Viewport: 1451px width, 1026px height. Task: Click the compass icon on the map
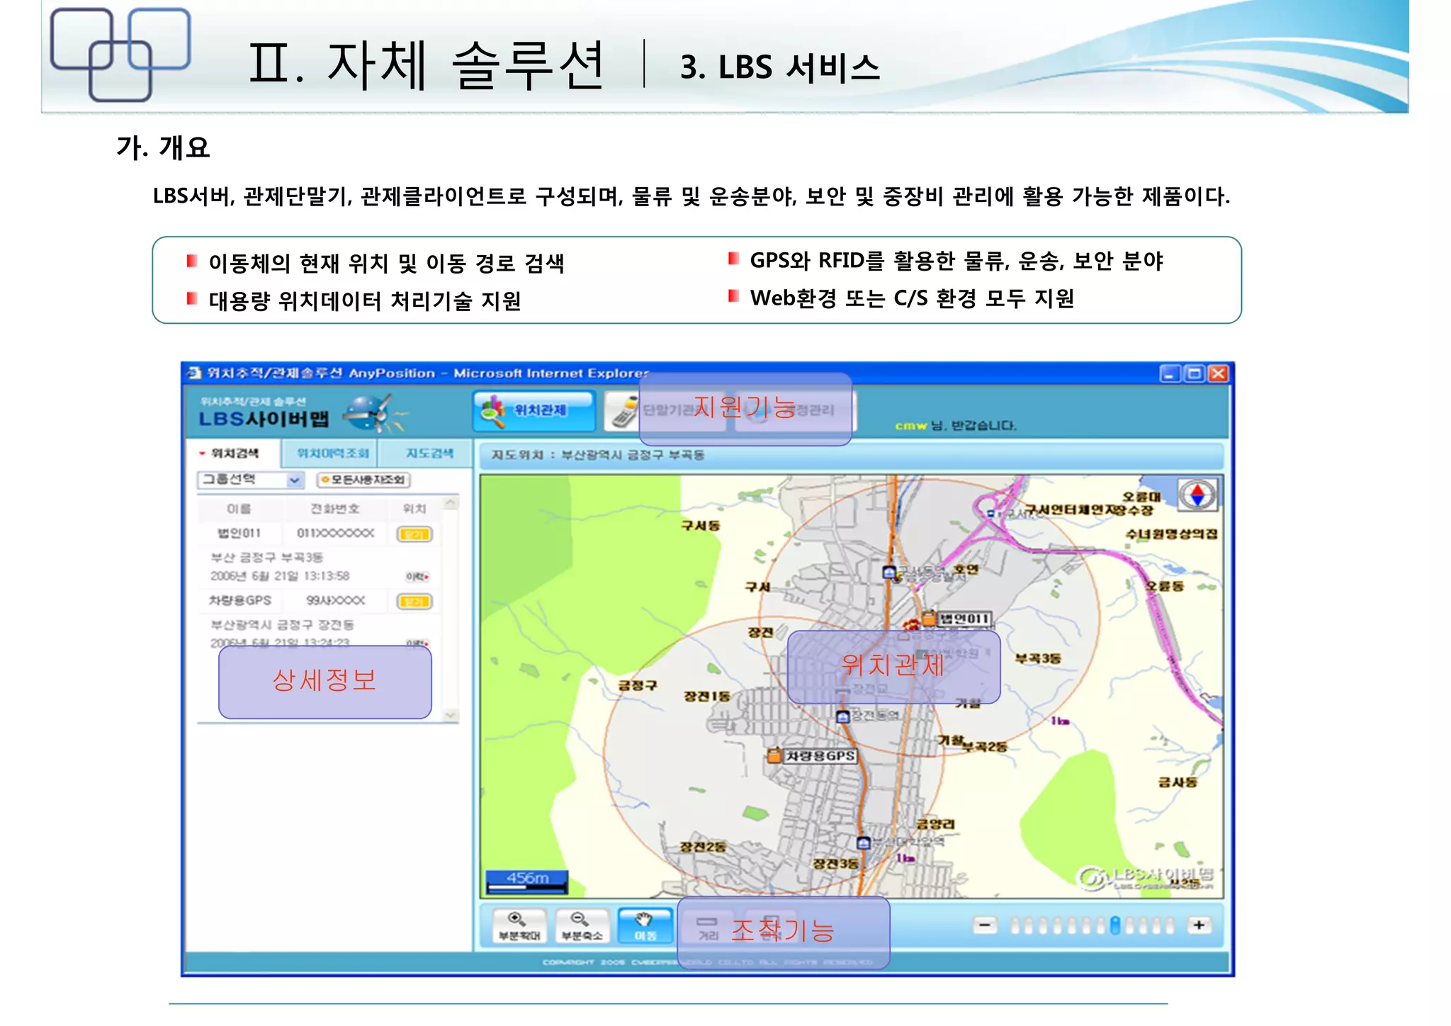(x=1197, y=495)
